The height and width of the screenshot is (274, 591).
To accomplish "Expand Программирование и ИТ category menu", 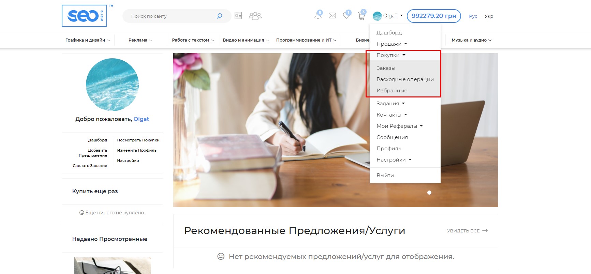I will click(x=306, y=40).
